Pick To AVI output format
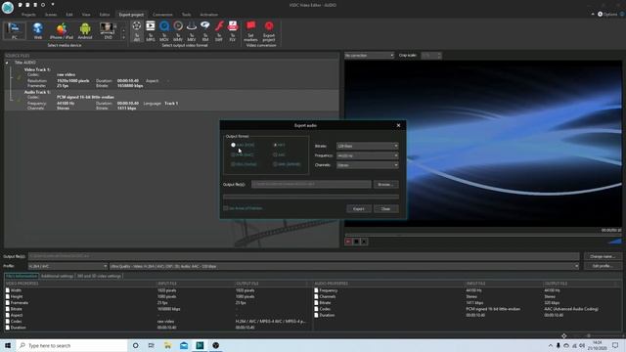This screenshot has width=626, height=352. (137, 31)
